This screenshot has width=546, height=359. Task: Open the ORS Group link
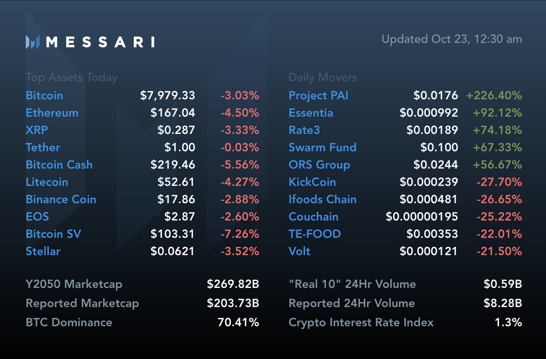(x=319, y=165)
